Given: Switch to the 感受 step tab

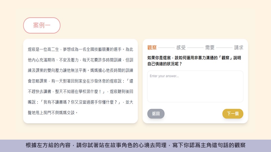Looking at the screenshot, I should click(x=181, y=48).
